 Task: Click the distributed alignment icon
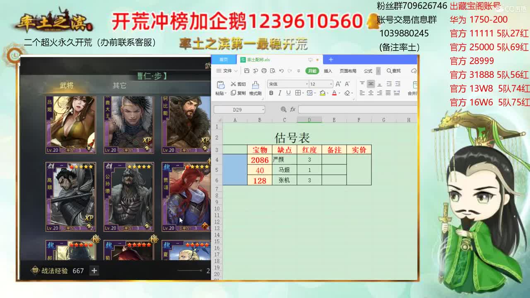397,93
